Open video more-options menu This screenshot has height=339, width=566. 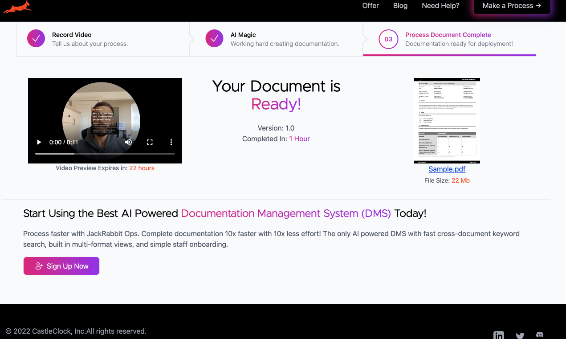pyautogui.click(x=171, y=142)
